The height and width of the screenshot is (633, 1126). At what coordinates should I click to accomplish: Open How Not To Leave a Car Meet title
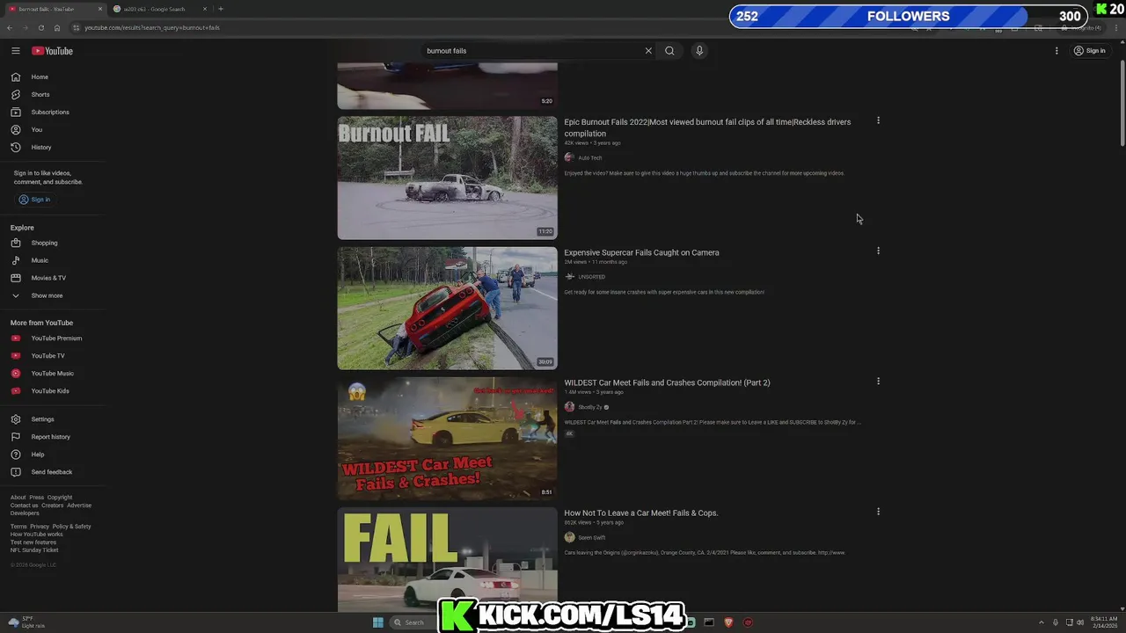point(640,513)
